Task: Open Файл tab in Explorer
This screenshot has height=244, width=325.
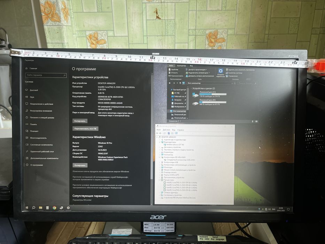Action: pos(171,66)
